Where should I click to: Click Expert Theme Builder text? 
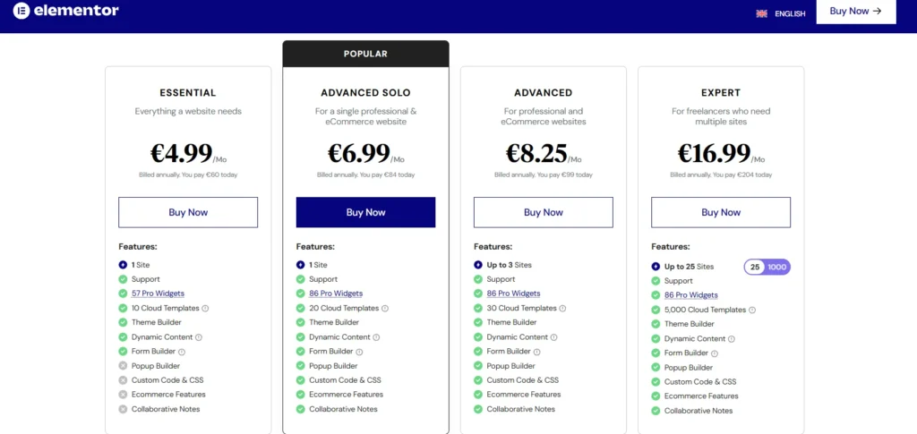(689, 324)
